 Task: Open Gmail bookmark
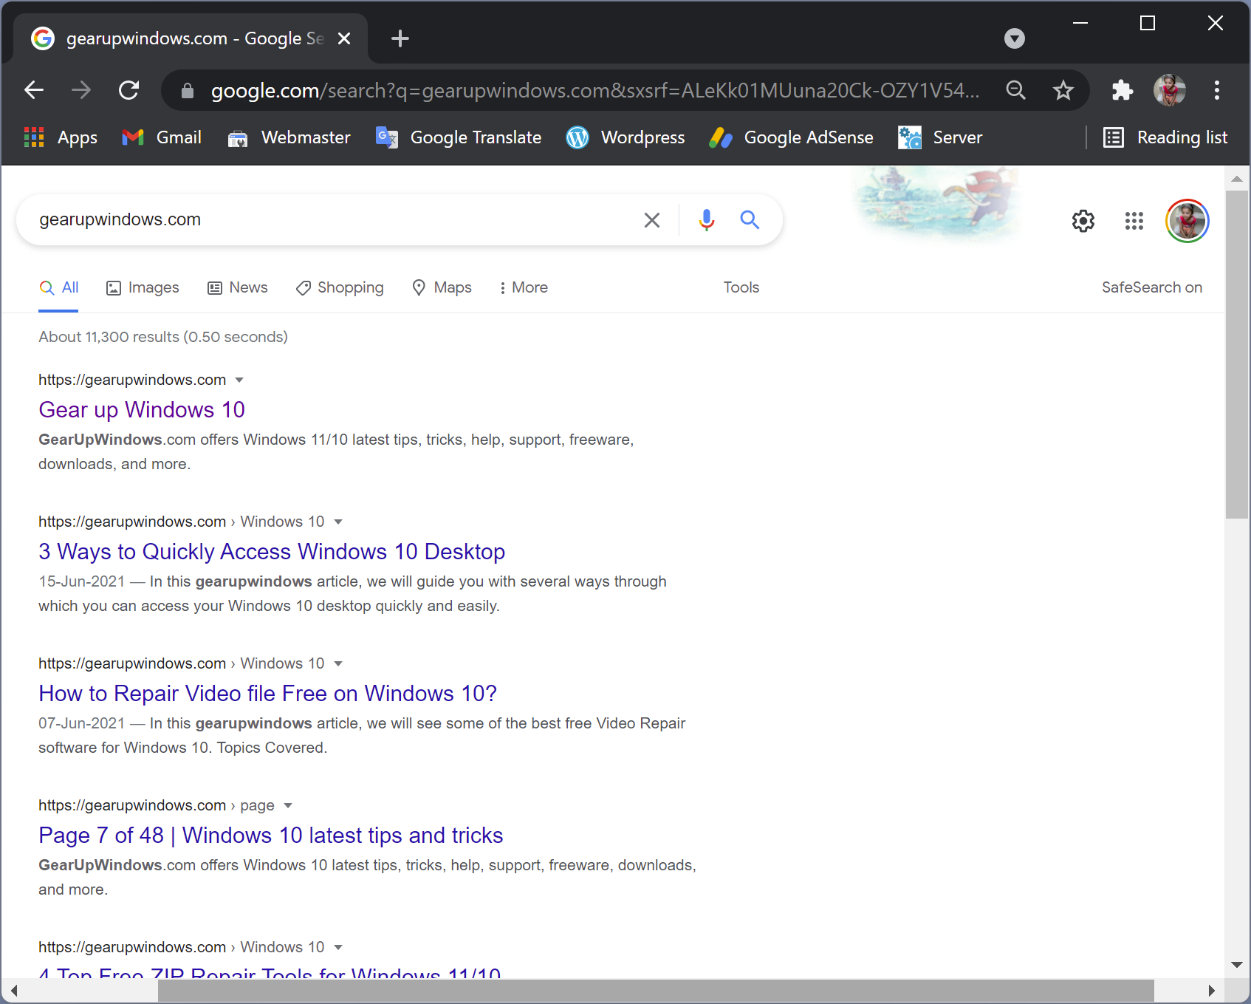click(x=162, y=137)
